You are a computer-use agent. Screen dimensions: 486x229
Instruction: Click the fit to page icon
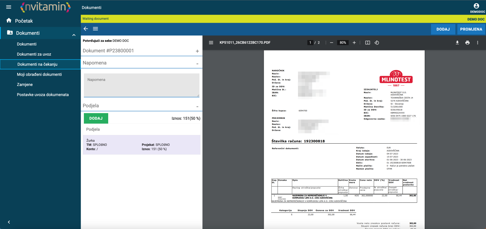[x=367, y=43]
